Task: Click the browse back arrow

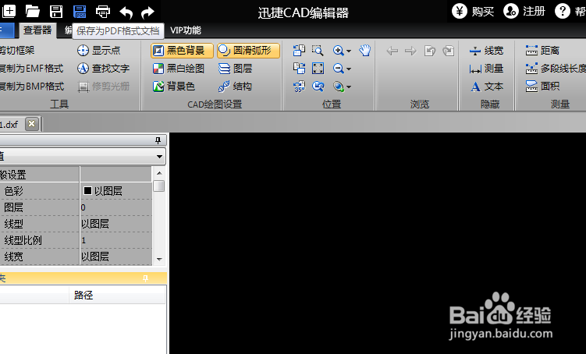Action: [392, 51]
